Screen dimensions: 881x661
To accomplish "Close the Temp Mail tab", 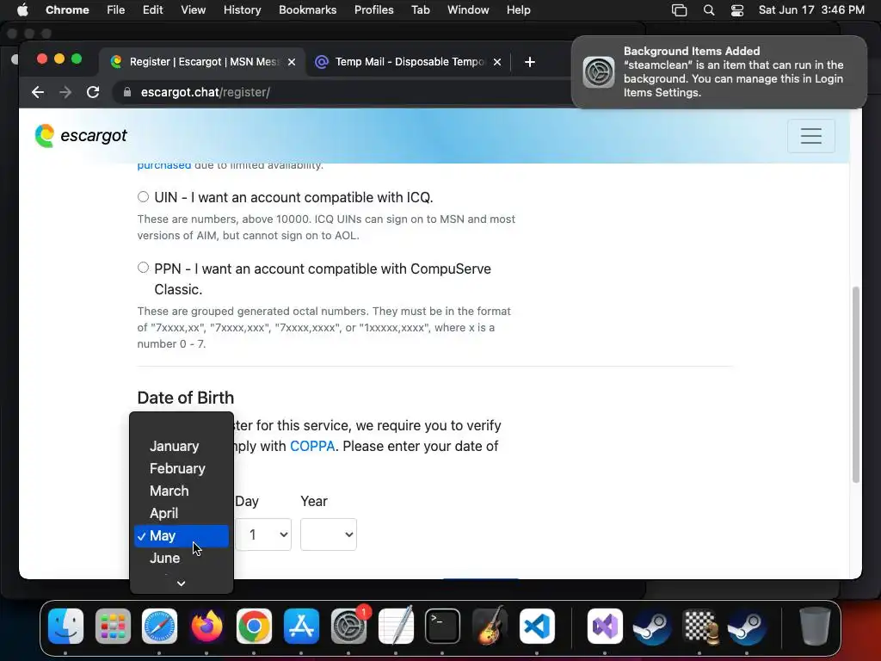I will click(x=496, y=62).
